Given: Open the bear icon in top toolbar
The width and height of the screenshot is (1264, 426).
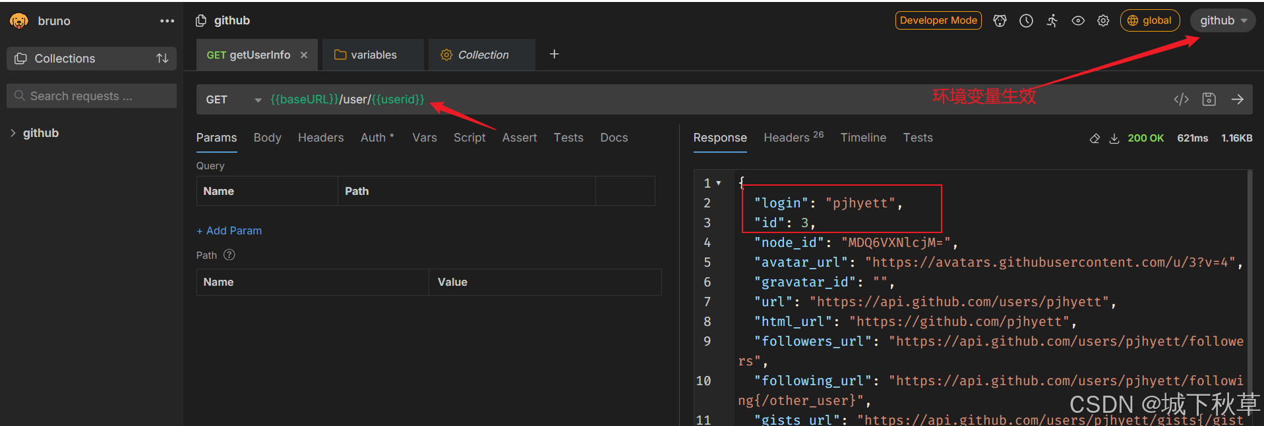Looking at the screenshot, I should pos(1000,21).
